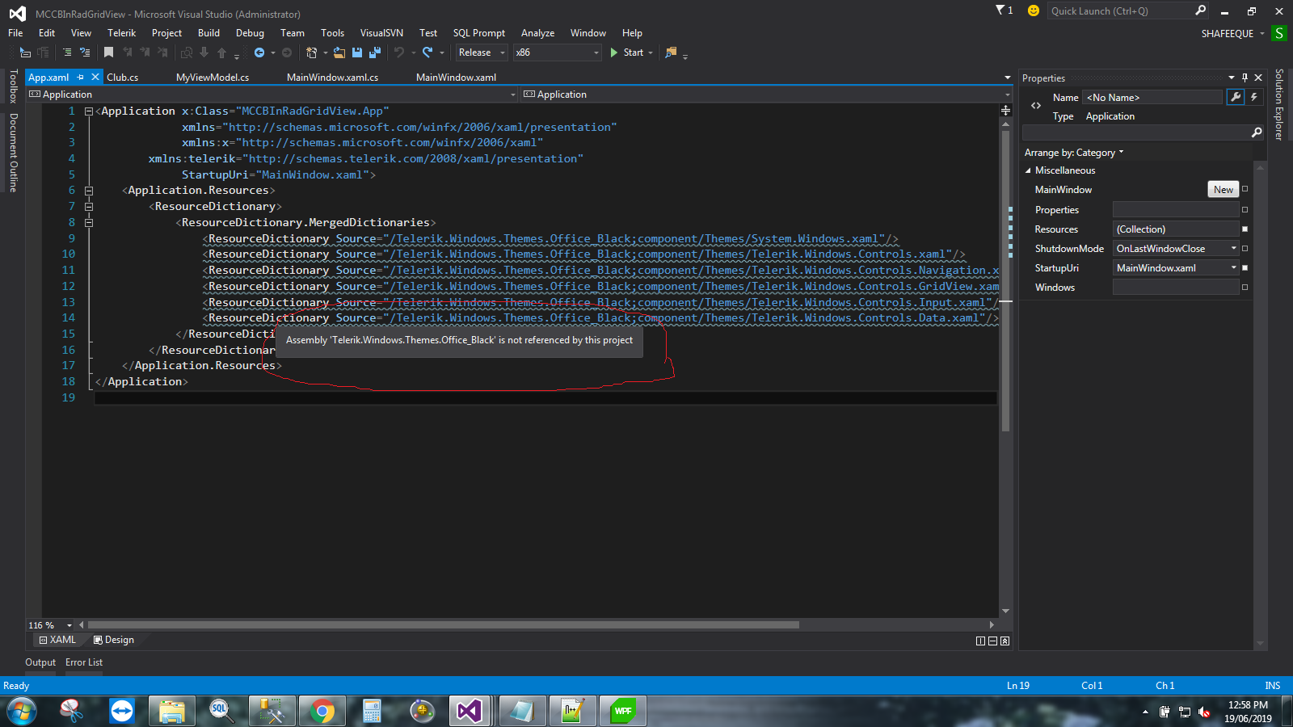Screen dimensions: 1293x727
Task: Comment out the selected lines icon
Action: 67,53
